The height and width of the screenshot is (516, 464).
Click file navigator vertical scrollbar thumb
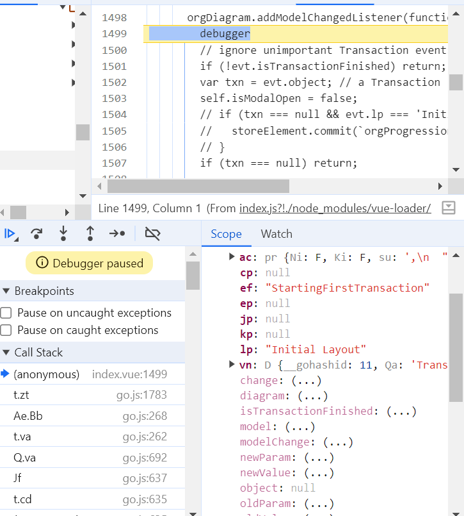pyautogui.click(x=83, y=132)
